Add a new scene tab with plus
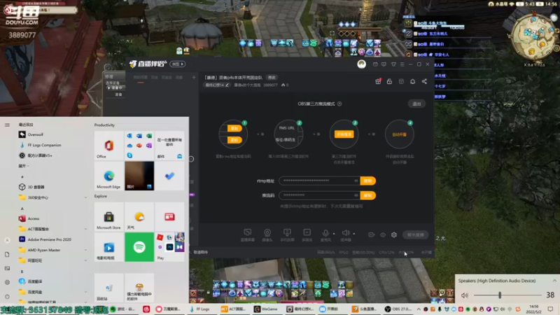Screen dimensions: 560x315 tap(194, 77)
